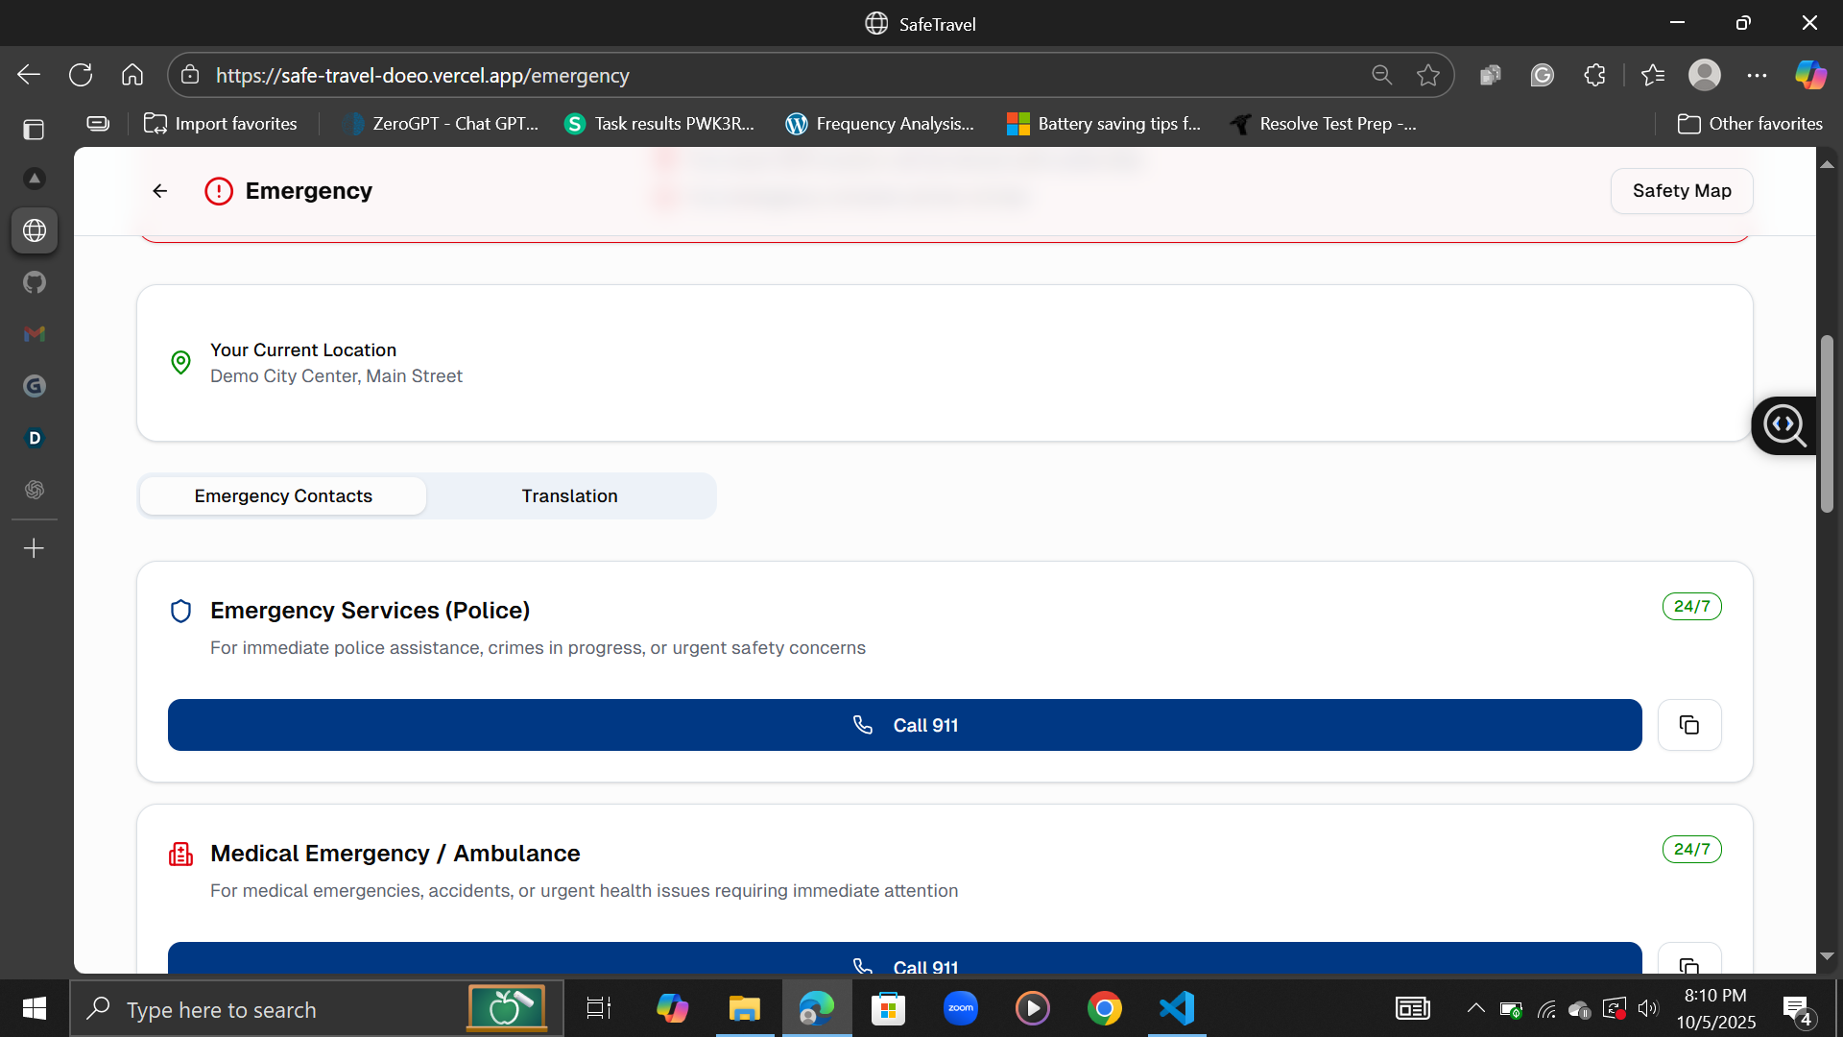Viewport: 1843px width, 1037px height.
Task: Open Copilot icon in browser toolbar
Action: click(1810, 75)
